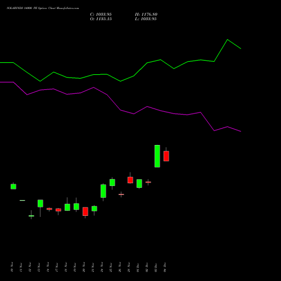This screenshot has height=281, width=281.
Task: Click the 19 Nov date label
Action: pyautogui.click(x=75, y=267)
